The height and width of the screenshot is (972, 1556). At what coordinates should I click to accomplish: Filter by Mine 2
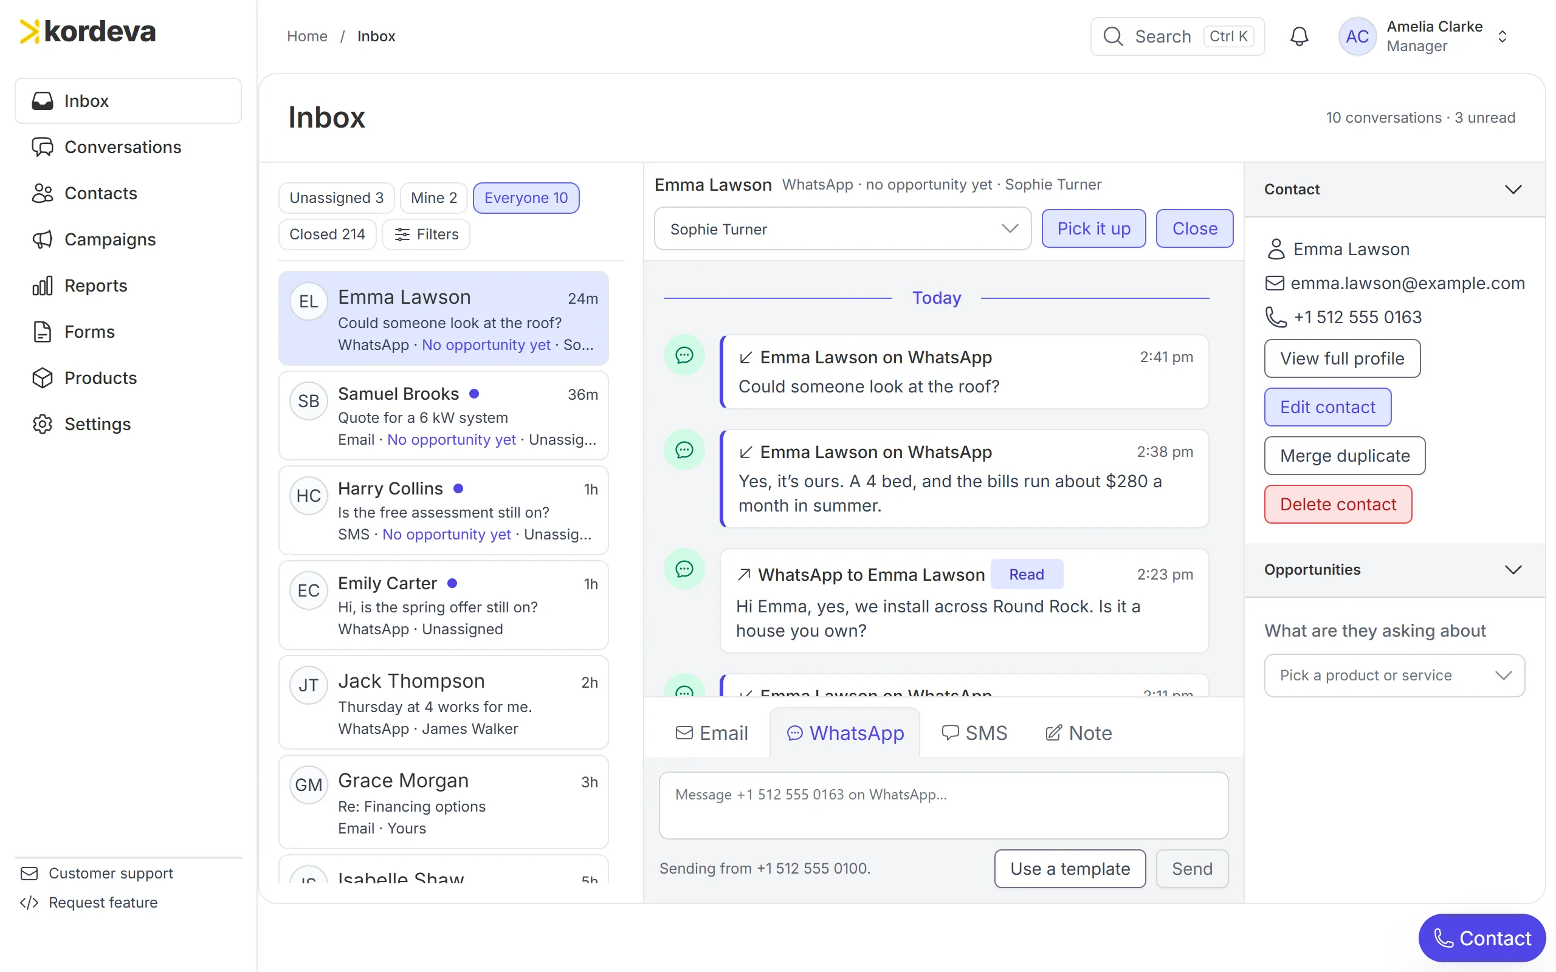click(x=434, y=197)
